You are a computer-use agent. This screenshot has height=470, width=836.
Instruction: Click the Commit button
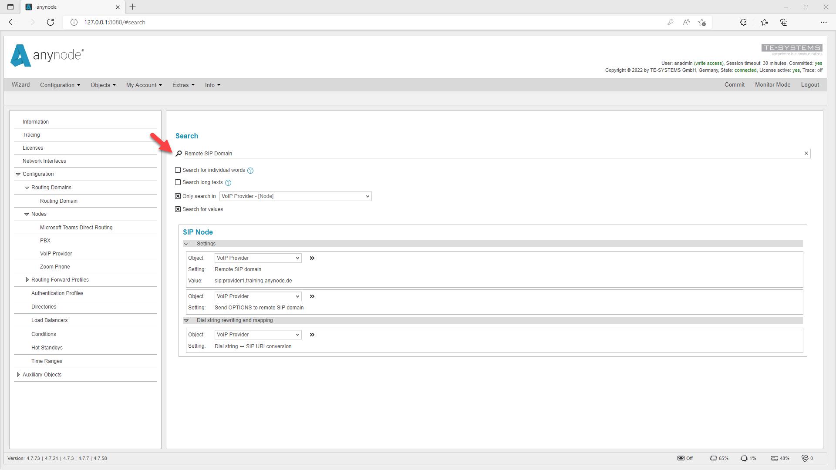[734, 85]
